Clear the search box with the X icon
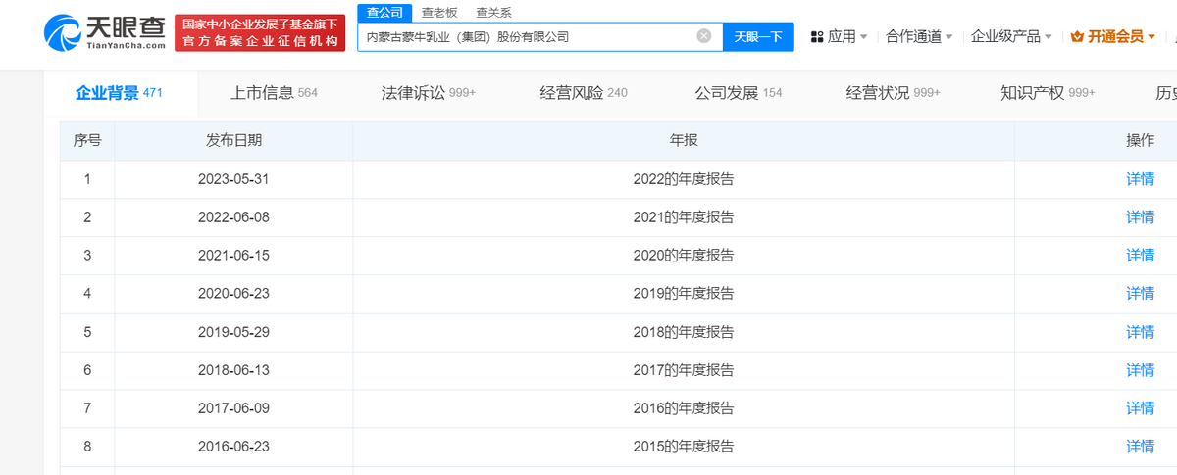The image size is (1177, 475). [x=703, y=36]
